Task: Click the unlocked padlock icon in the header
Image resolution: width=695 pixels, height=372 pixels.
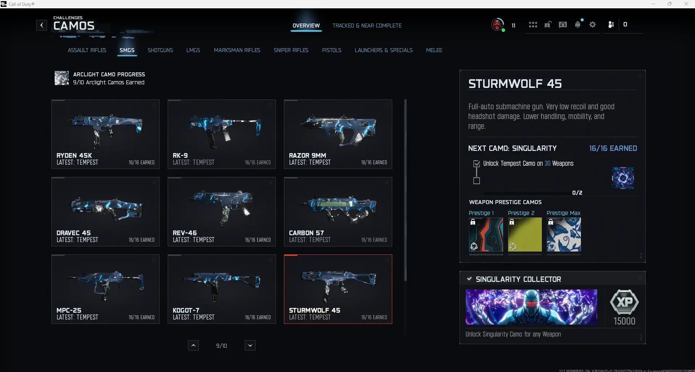Action: 548,25
